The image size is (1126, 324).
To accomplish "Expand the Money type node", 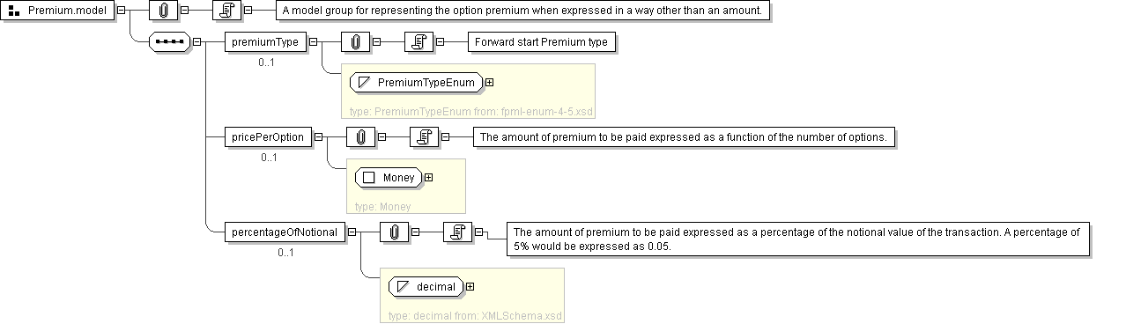I will (428, 178).
